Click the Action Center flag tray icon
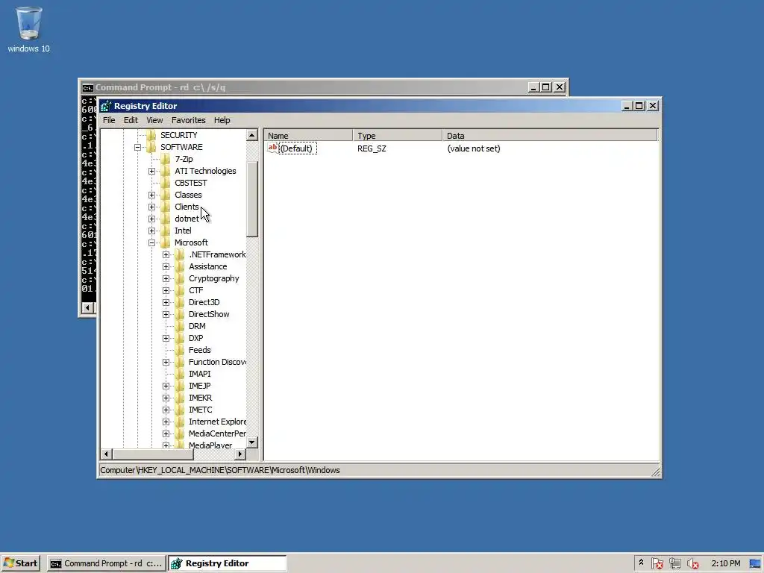764x573 pixels. click(657, 563)
